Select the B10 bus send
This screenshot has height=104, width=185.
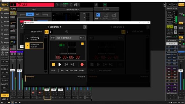coord(175,81)
